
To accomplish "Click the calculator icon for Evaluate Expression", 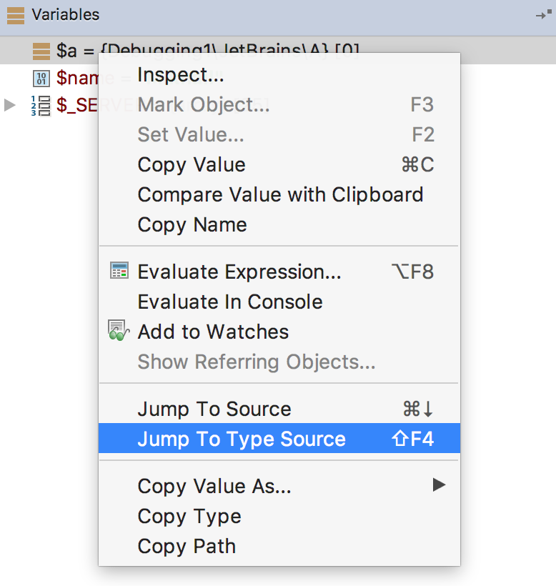I will pos(119,271).
